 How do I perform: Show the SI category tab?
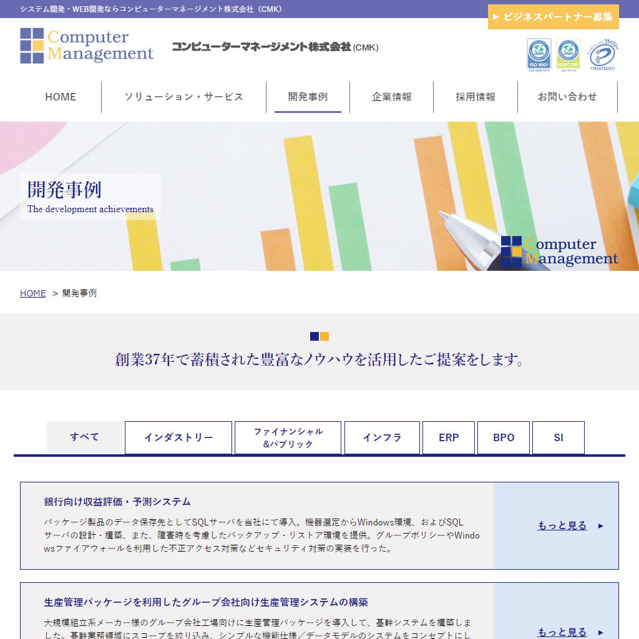pos(558,437)
